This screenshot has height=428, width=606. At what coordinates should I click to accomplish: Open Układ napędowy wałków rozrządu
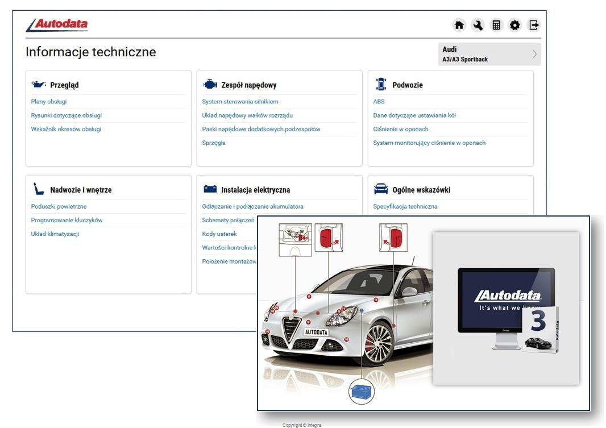tap(247, 115)
